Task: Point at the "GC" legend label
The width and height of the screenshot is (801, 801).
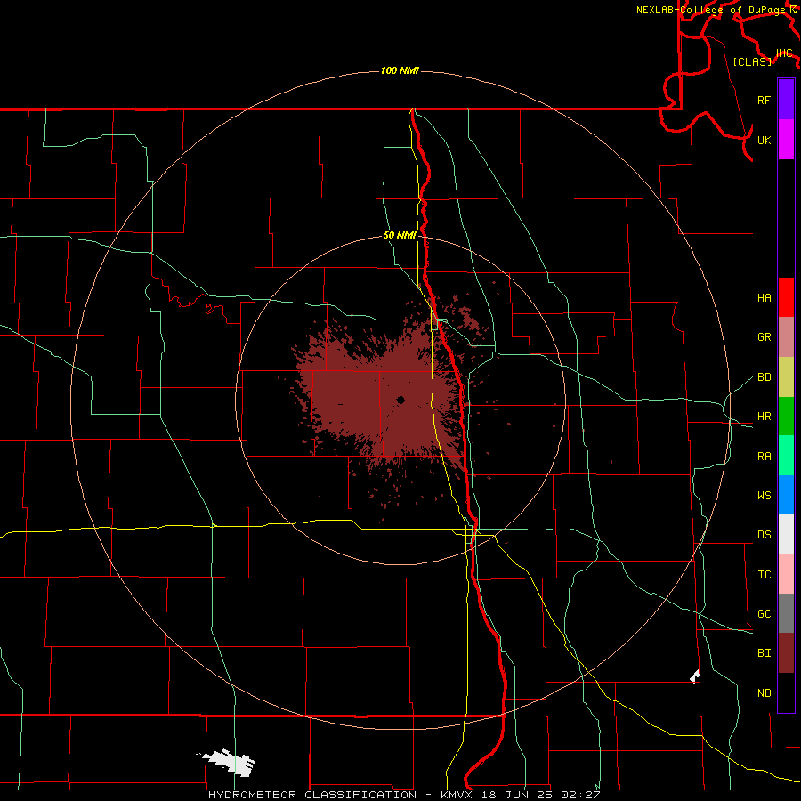Action: point(764,614)
